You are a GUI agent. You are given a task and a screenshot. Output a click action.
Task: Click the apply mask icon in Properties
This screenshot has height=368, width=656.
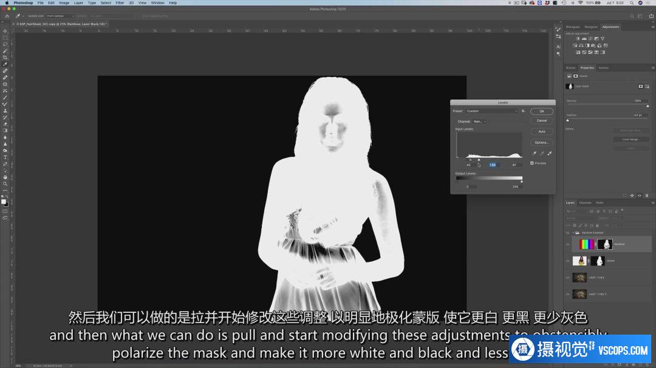pos(632,195)
